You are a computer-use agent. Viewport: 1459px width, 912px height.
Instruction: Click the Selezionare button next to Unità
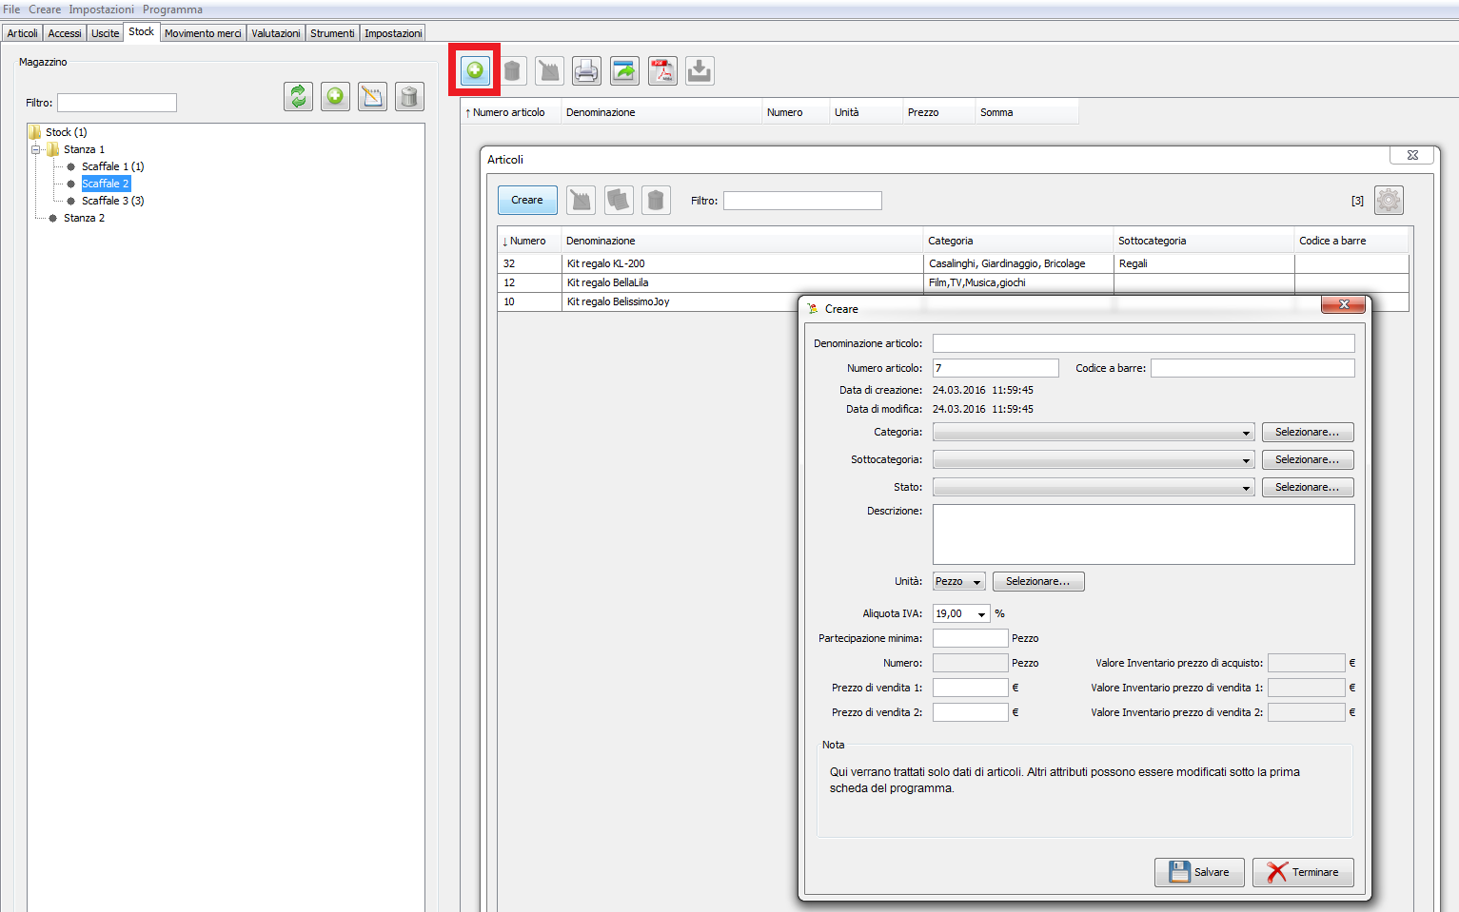(1037, 581)
